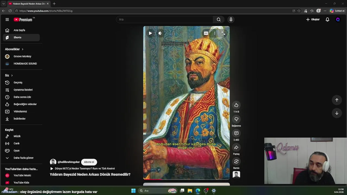Open İndirilenler downloads

pyautogui.click(x=21, y=119)
